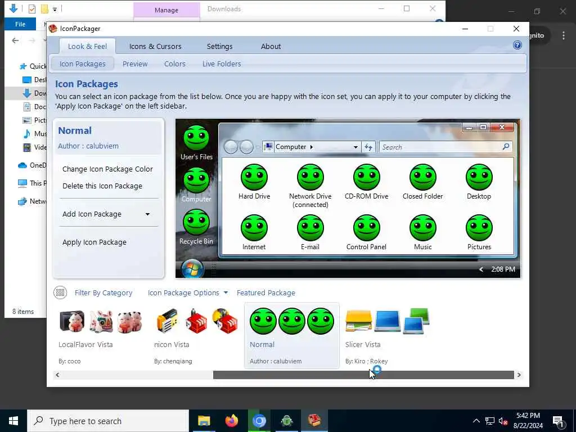Viewport: 576px width, 432px height.
Task: Click the package list right scroll arrow
Action: pyautogui.click(x=519, y=375)
